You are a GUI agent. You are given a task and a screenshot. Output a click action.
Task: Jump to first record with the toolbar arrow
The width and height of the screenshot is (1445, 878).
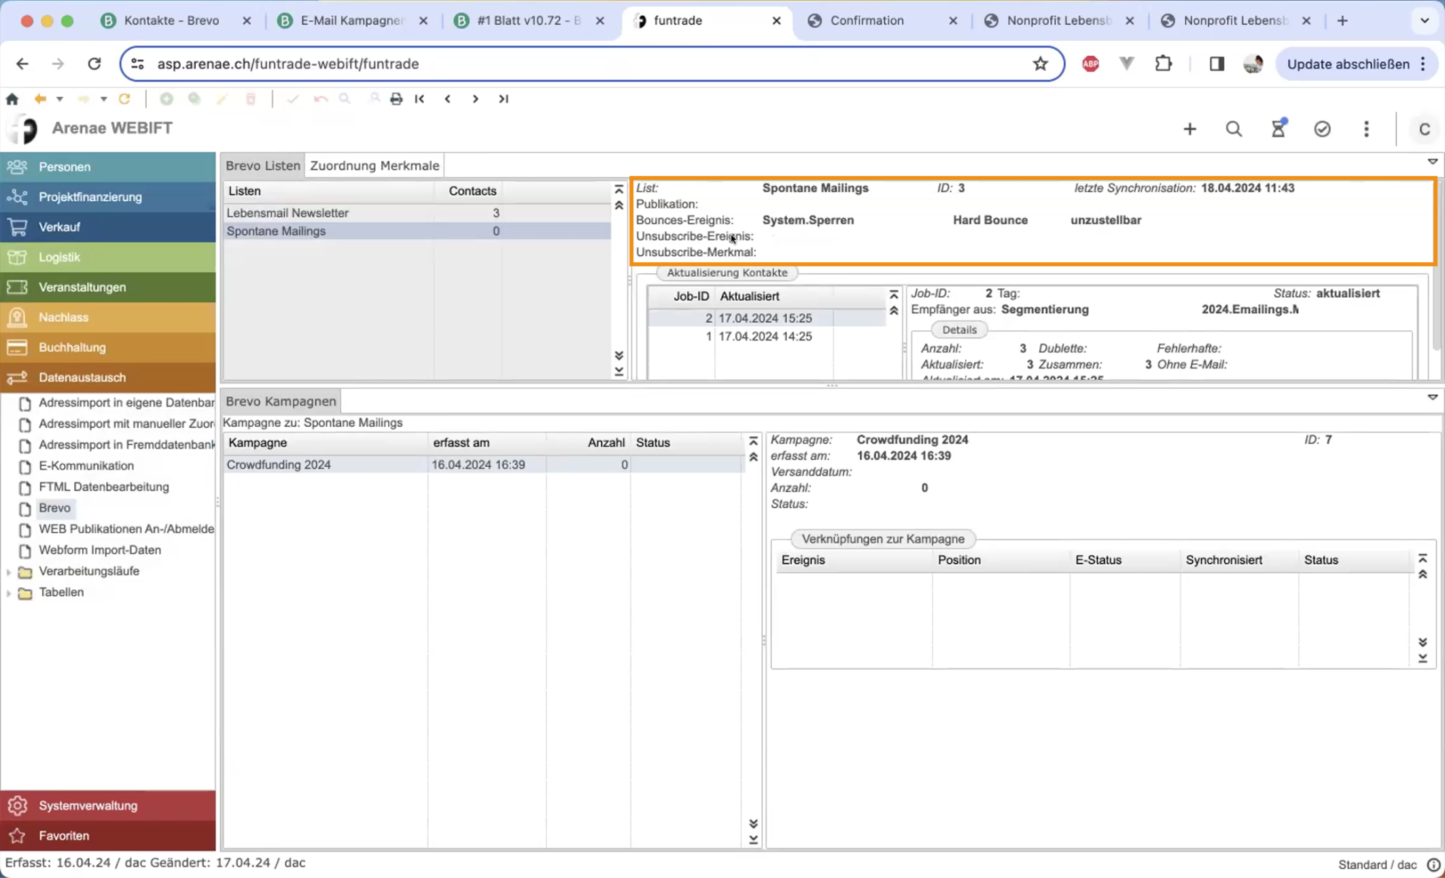click(x=419, y=99)
